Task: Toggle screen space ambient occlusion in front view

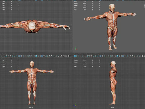Action: (49, 56)
